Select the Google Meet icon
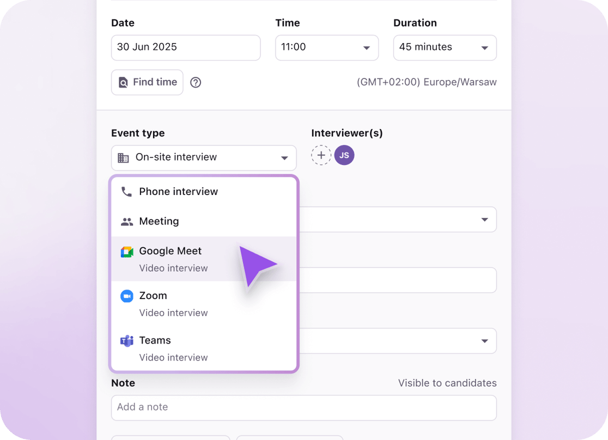The image size is (608, 440). [126, 251]
